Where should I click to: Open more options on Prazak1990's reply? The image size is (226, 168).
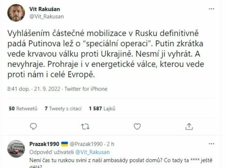(212, 144)
